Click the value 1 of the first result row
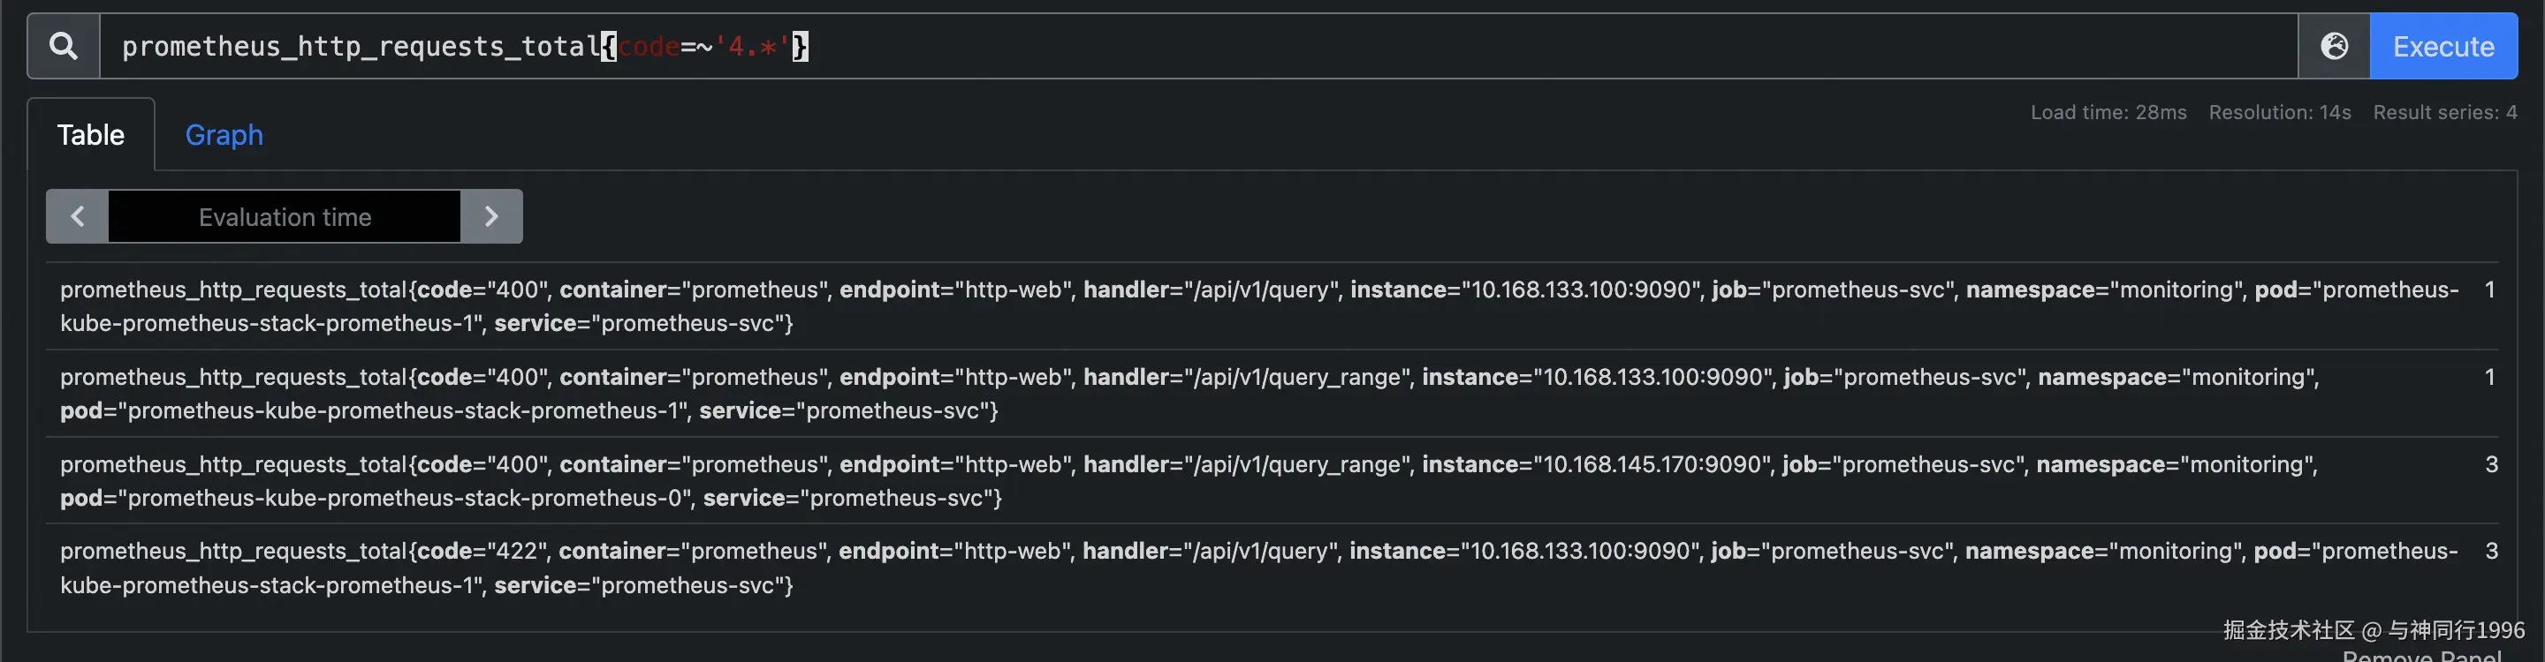 pos(2489,290)
